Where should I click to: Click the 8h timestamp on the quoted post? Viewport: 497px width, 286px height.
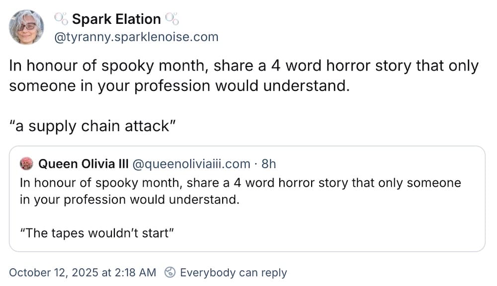pos(268,164)
